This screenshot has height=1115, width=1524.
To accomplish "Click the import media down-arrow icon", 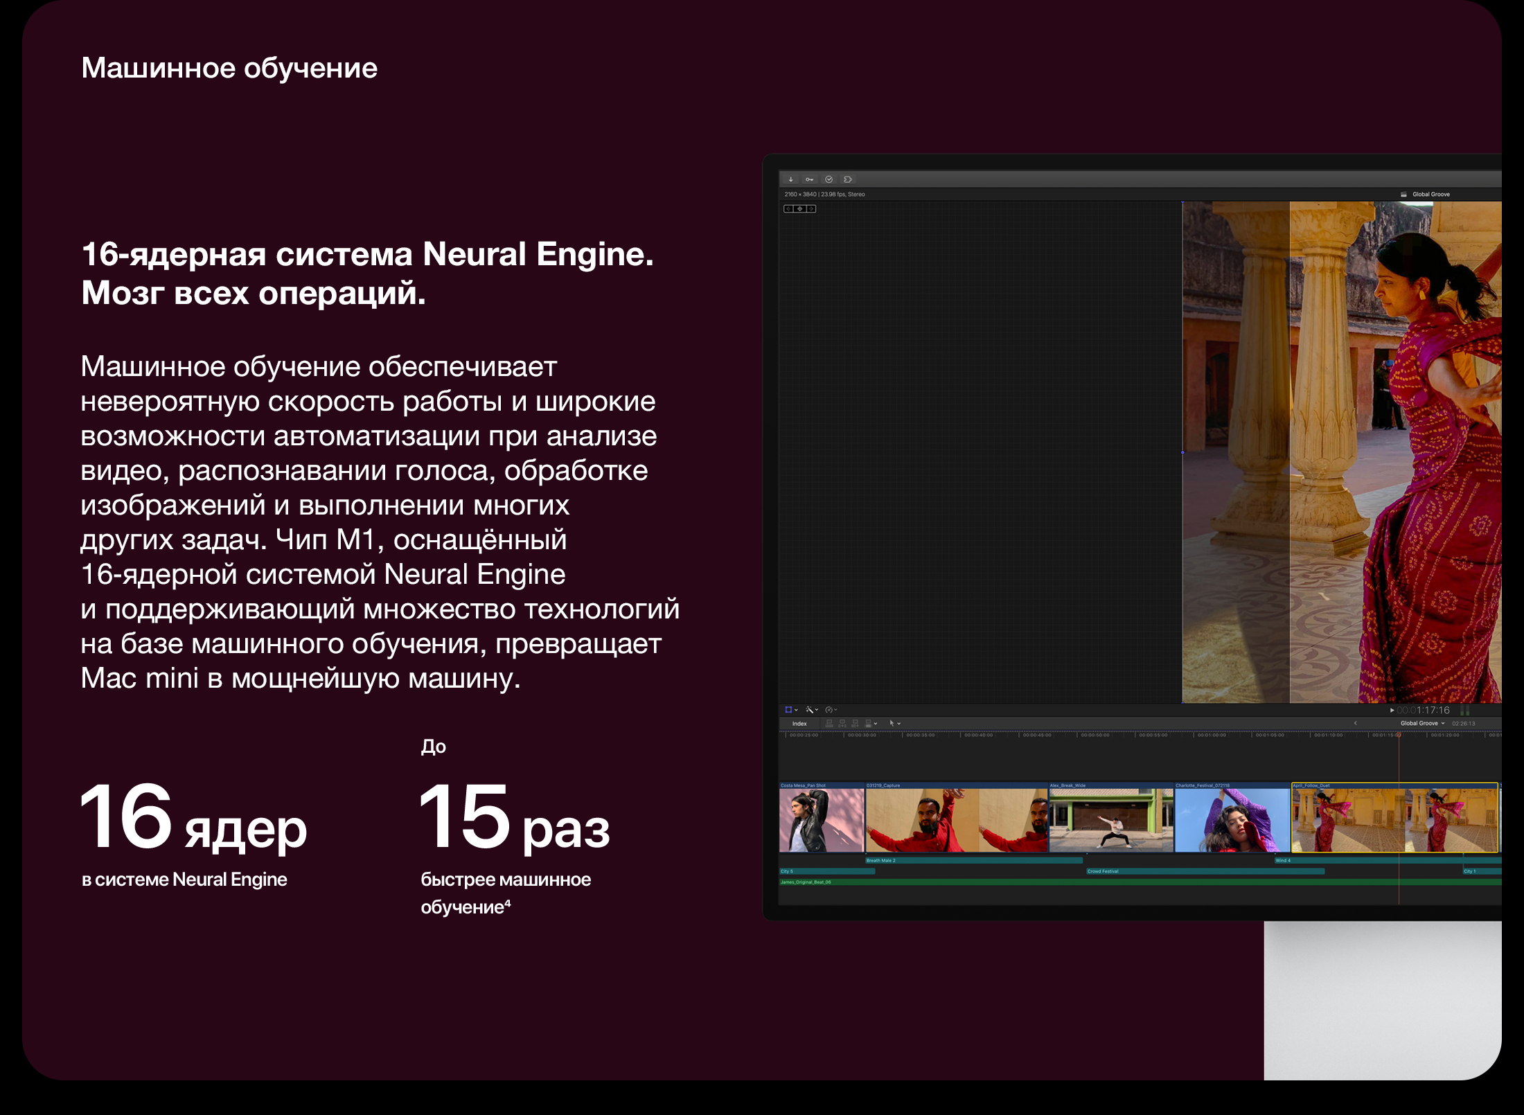I will pyautogui.click(x=790, y=179).
